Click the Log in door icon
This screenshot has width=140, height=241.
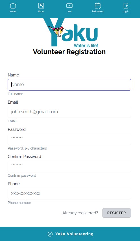click(126, 6)
